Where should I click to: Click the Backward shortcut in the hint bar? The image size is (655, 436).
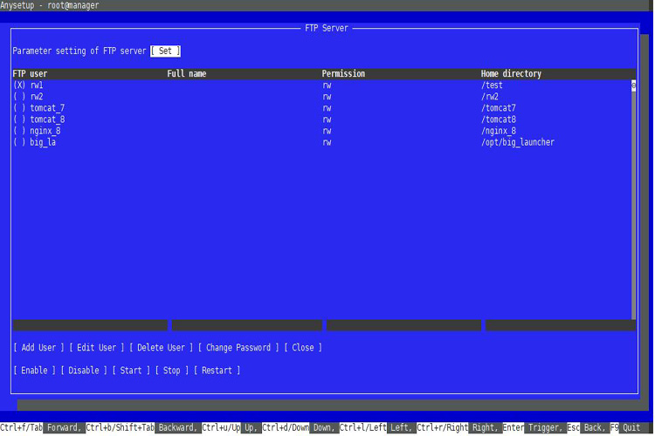[177, 427]
